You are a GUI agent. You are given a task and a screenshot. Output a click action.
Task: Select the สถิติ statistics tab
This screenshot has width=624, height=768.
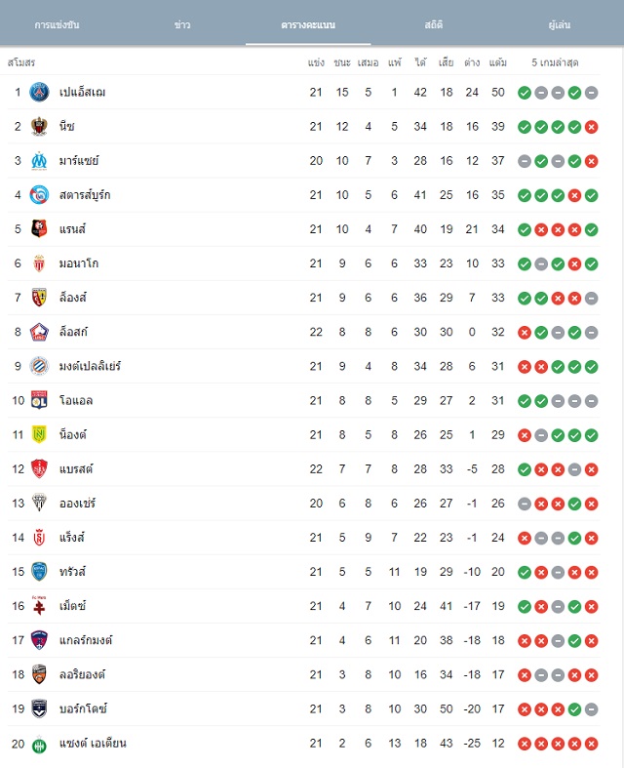click(x=434, y=24)
